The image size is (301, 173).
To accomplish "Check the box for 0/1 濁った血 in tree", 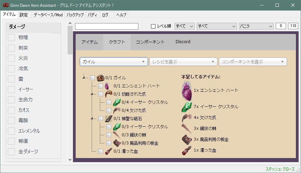I will (101, 151).
